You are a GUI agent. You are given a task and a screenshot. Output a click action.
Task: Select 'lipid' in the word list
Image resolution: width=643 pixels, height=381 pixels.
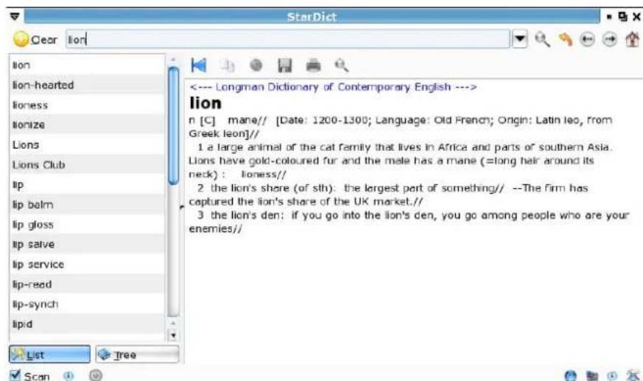[x=86, y=324]
